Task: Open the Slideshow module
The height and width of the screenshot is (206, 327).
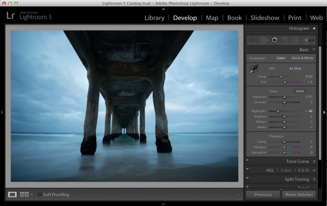Action: click(x=265, y=18)
